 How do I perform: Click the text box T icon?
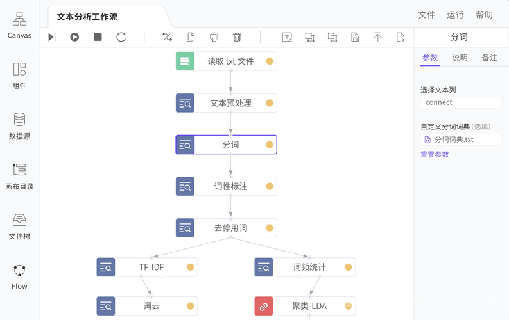pyautogui.click(x=287, y=37)
